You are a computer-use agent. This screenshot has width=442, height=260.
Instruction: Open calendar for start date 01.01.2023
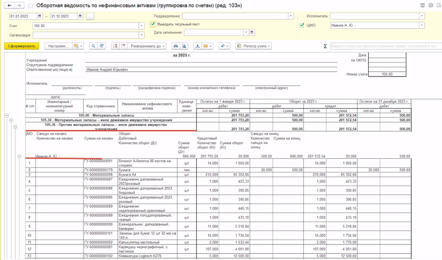[x=40, y=16]
